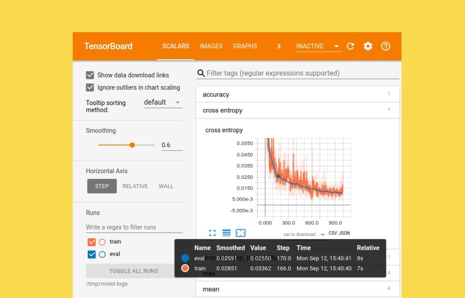
Task: Click the Smoothing value field showing 0.6
Action: click(172, 145)
